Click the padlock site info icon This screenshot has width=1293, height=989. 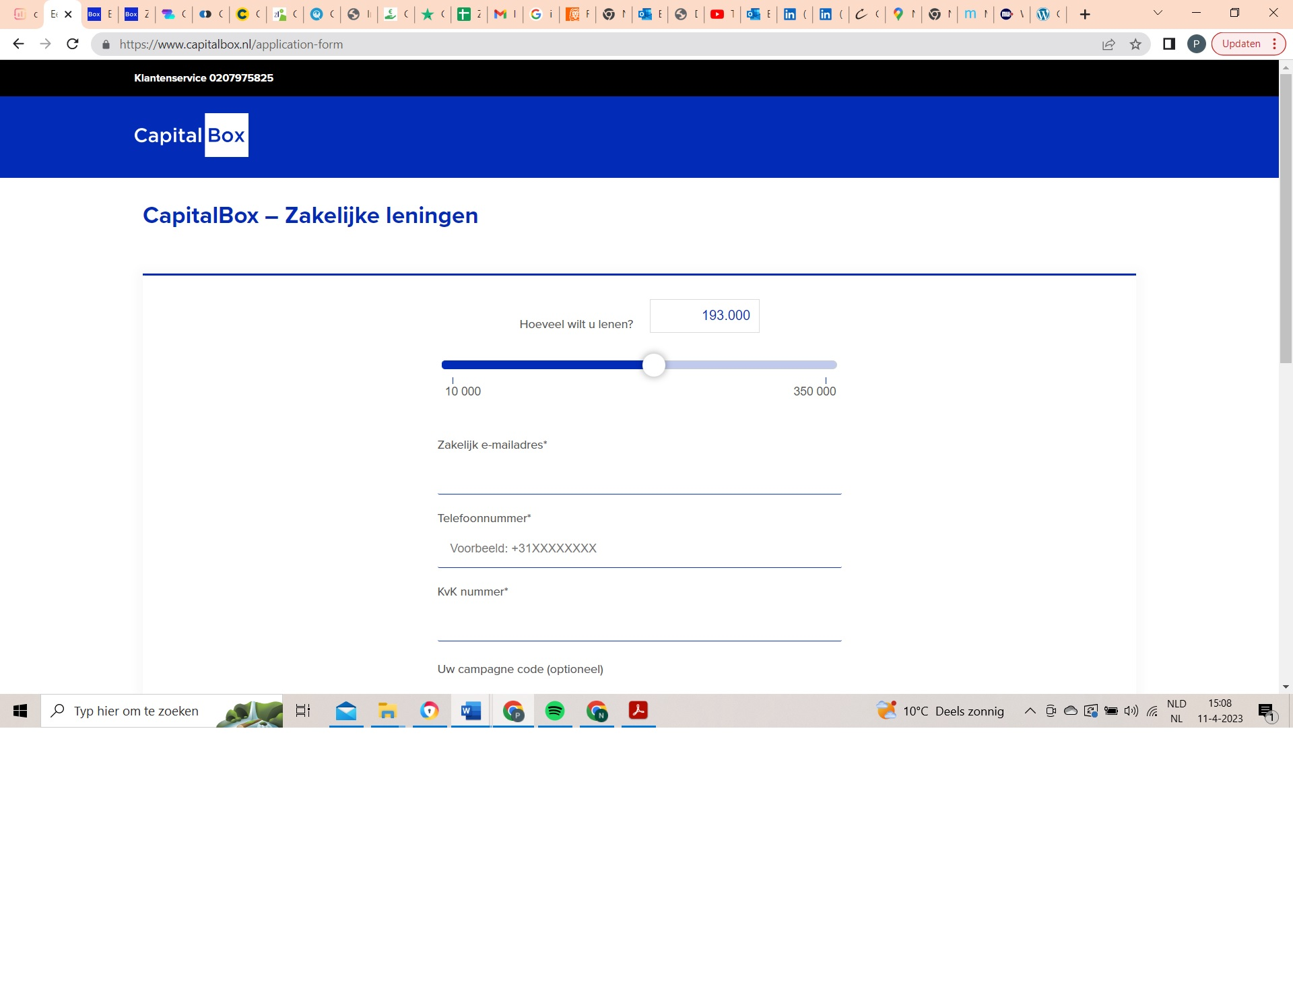click(106, 44)
